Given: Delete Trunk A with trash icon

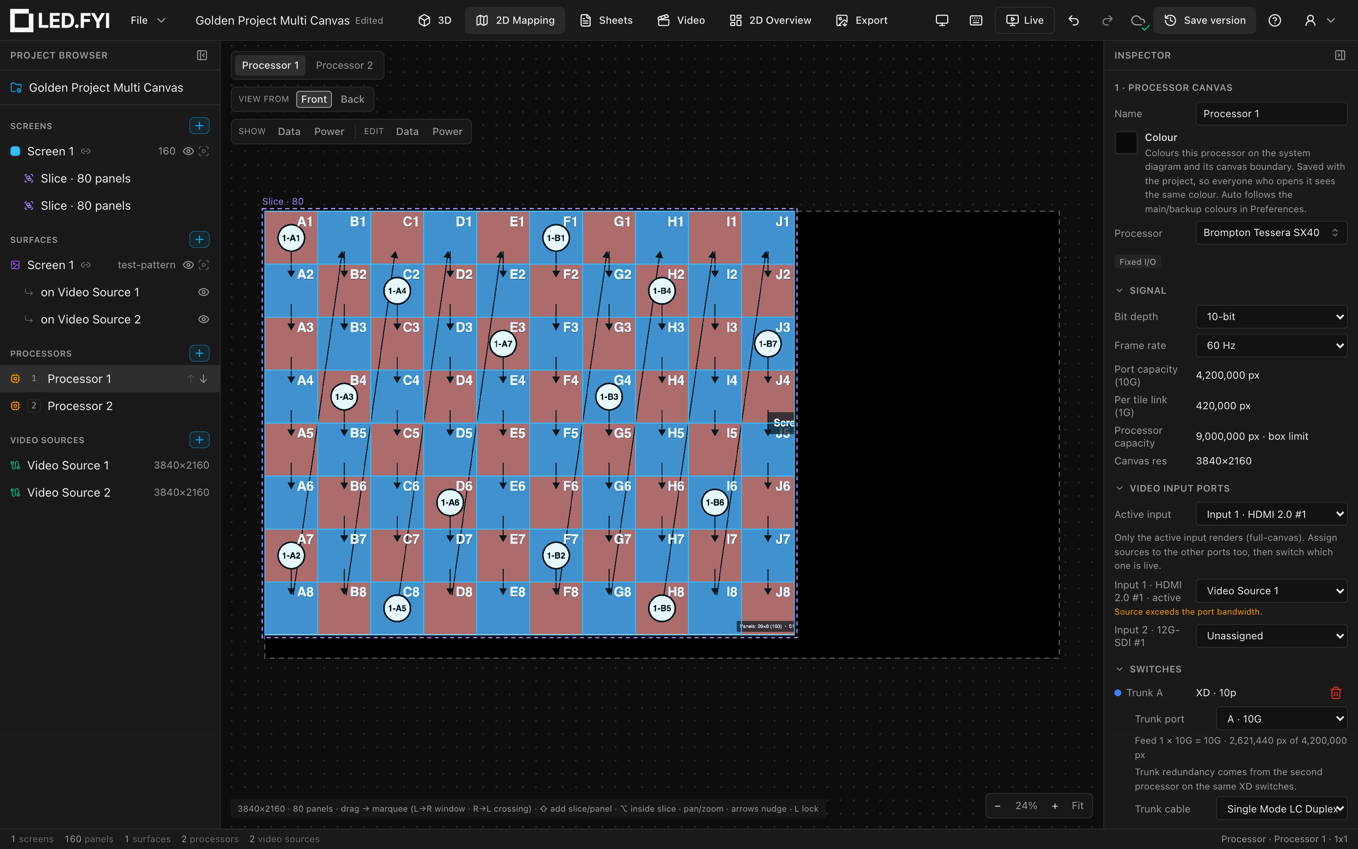Looking at the screenshot, I should tap(1336, 693).
